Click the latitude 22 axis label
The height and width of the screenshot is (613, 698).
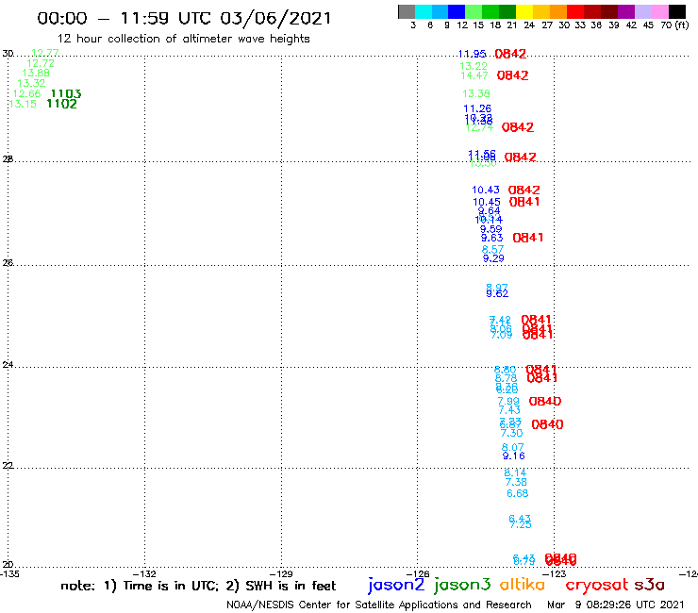pos(8,465)
